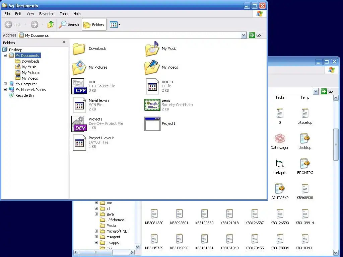The width and height of the screenshot is (343, 257).
Task: Click the My Documents address field
Action: click(130, 35)
